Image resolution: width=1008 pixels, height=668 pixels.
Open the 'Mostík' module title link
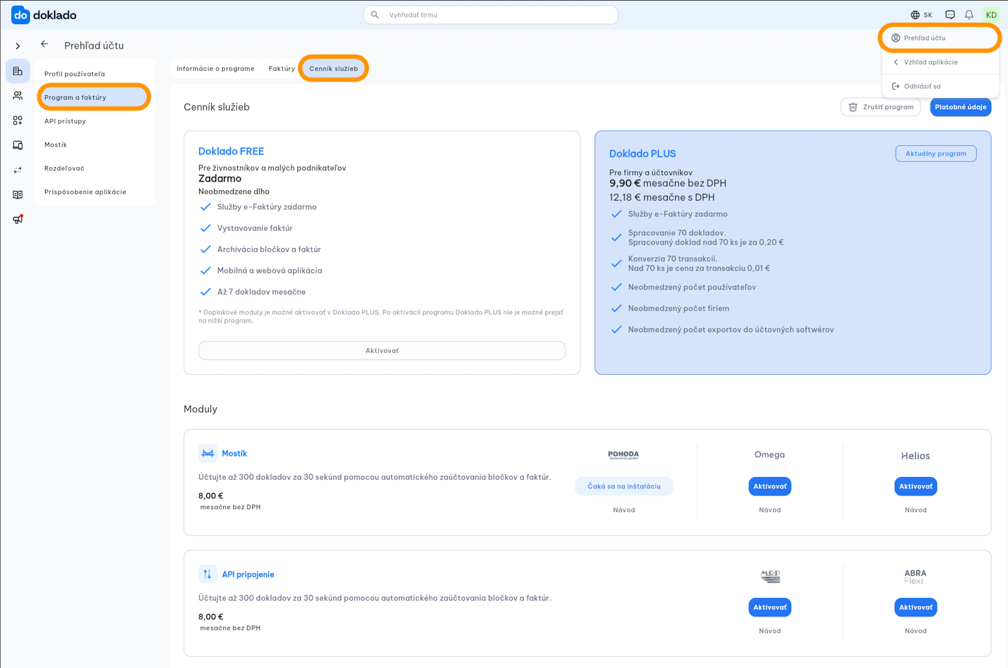coord(234,453)
